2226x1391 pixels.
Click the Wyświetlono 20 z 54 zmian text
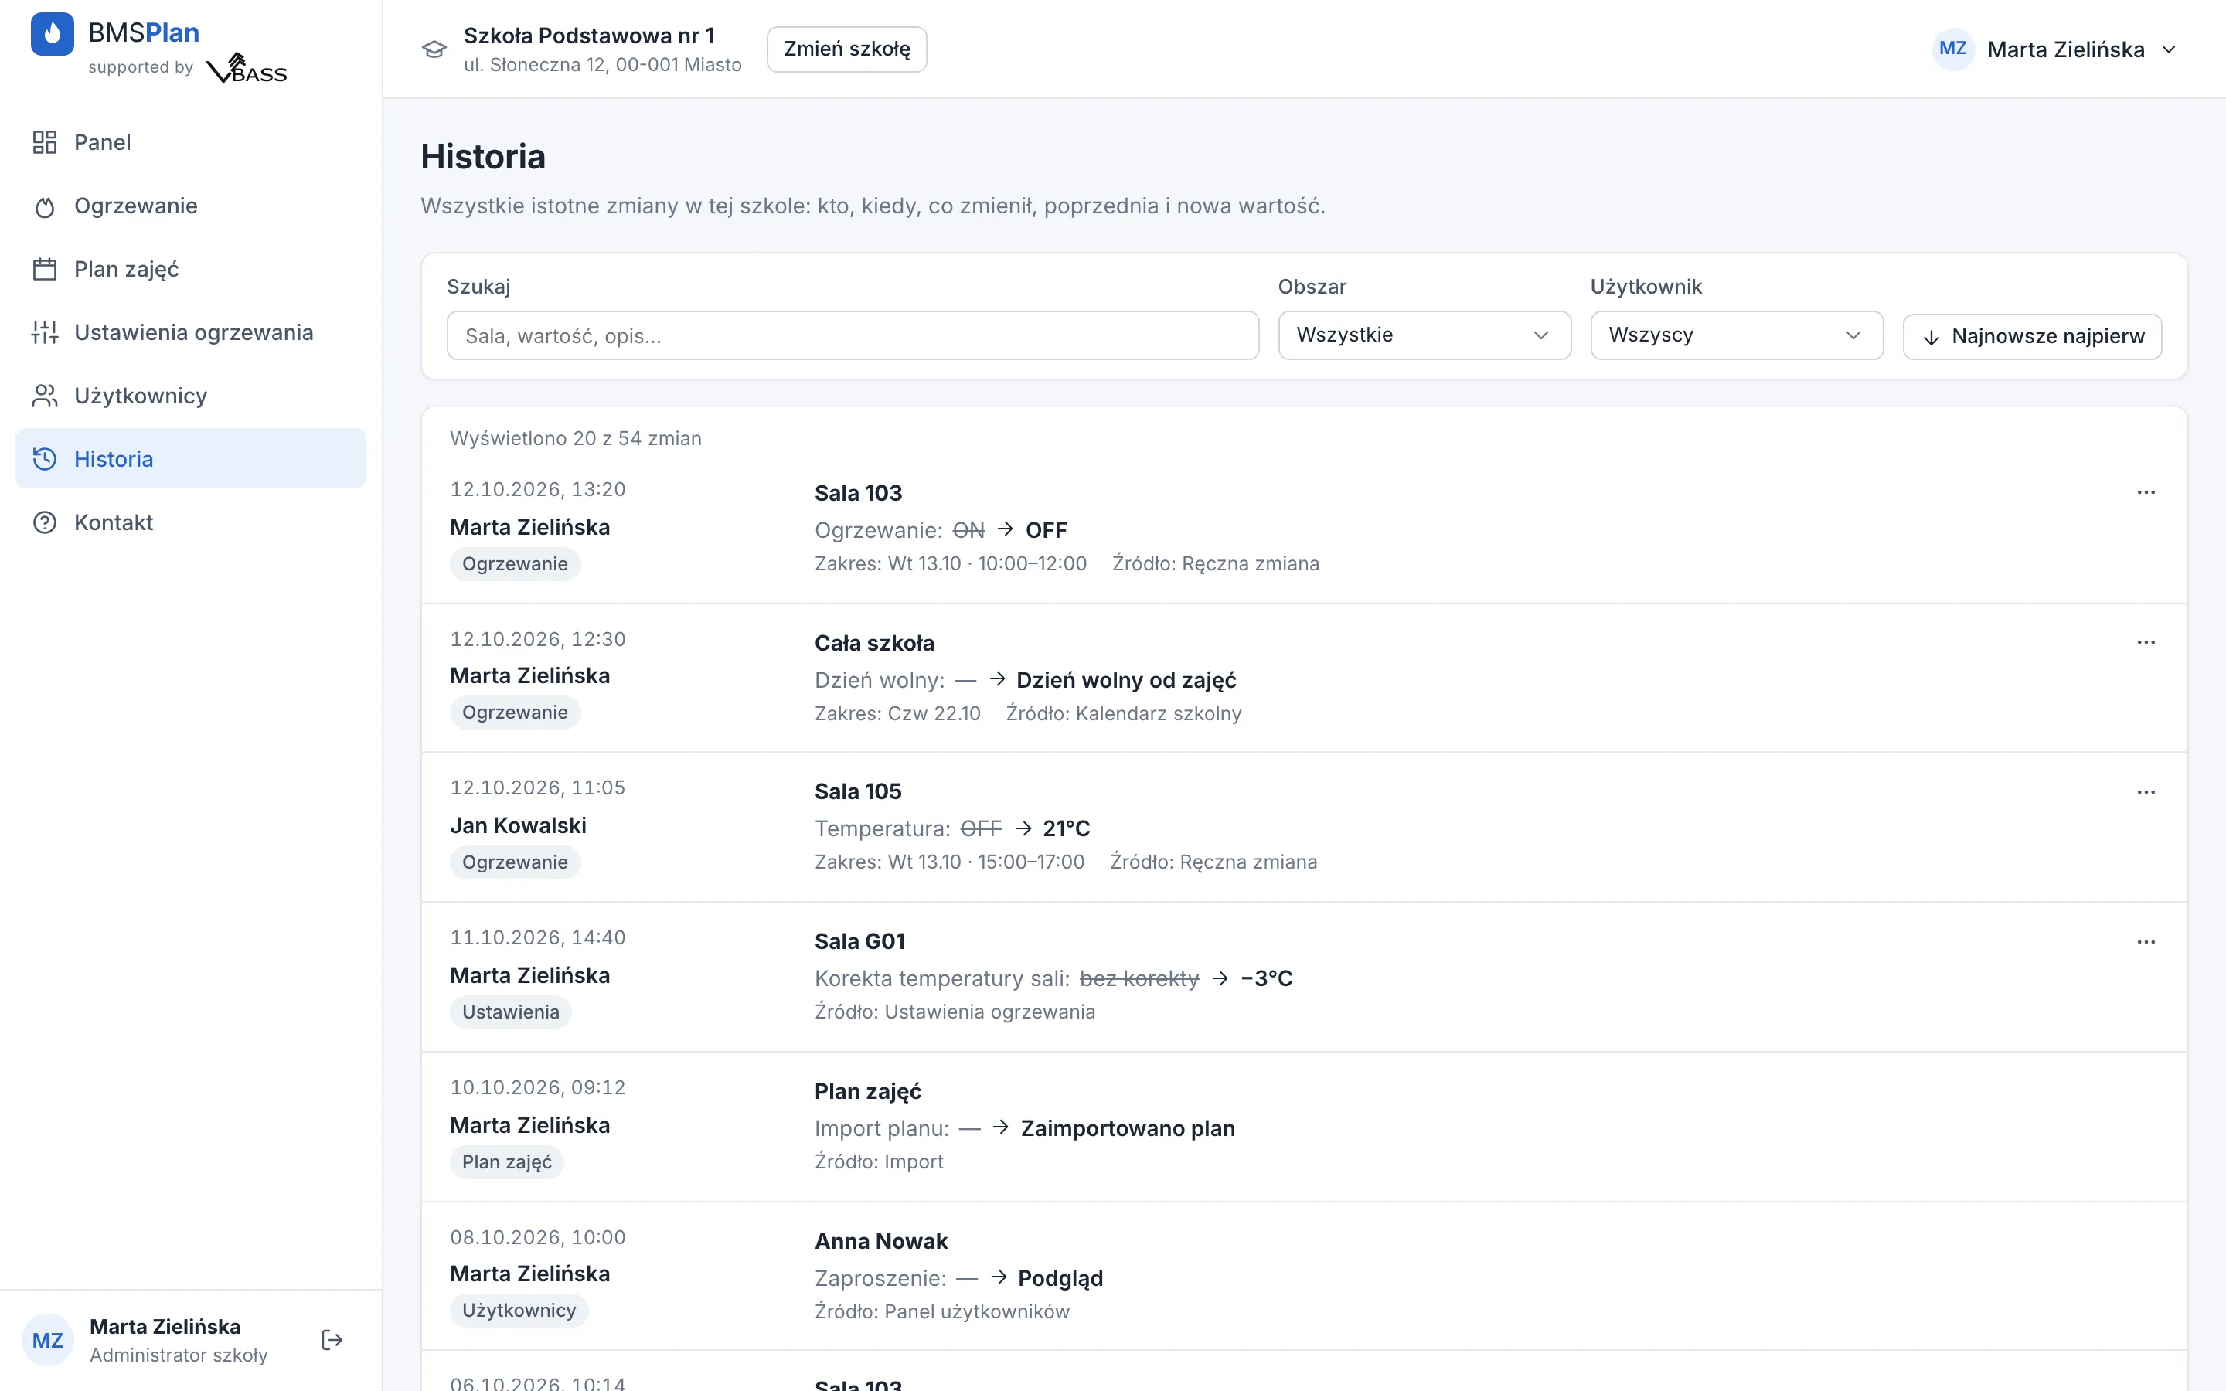(576, 438)
